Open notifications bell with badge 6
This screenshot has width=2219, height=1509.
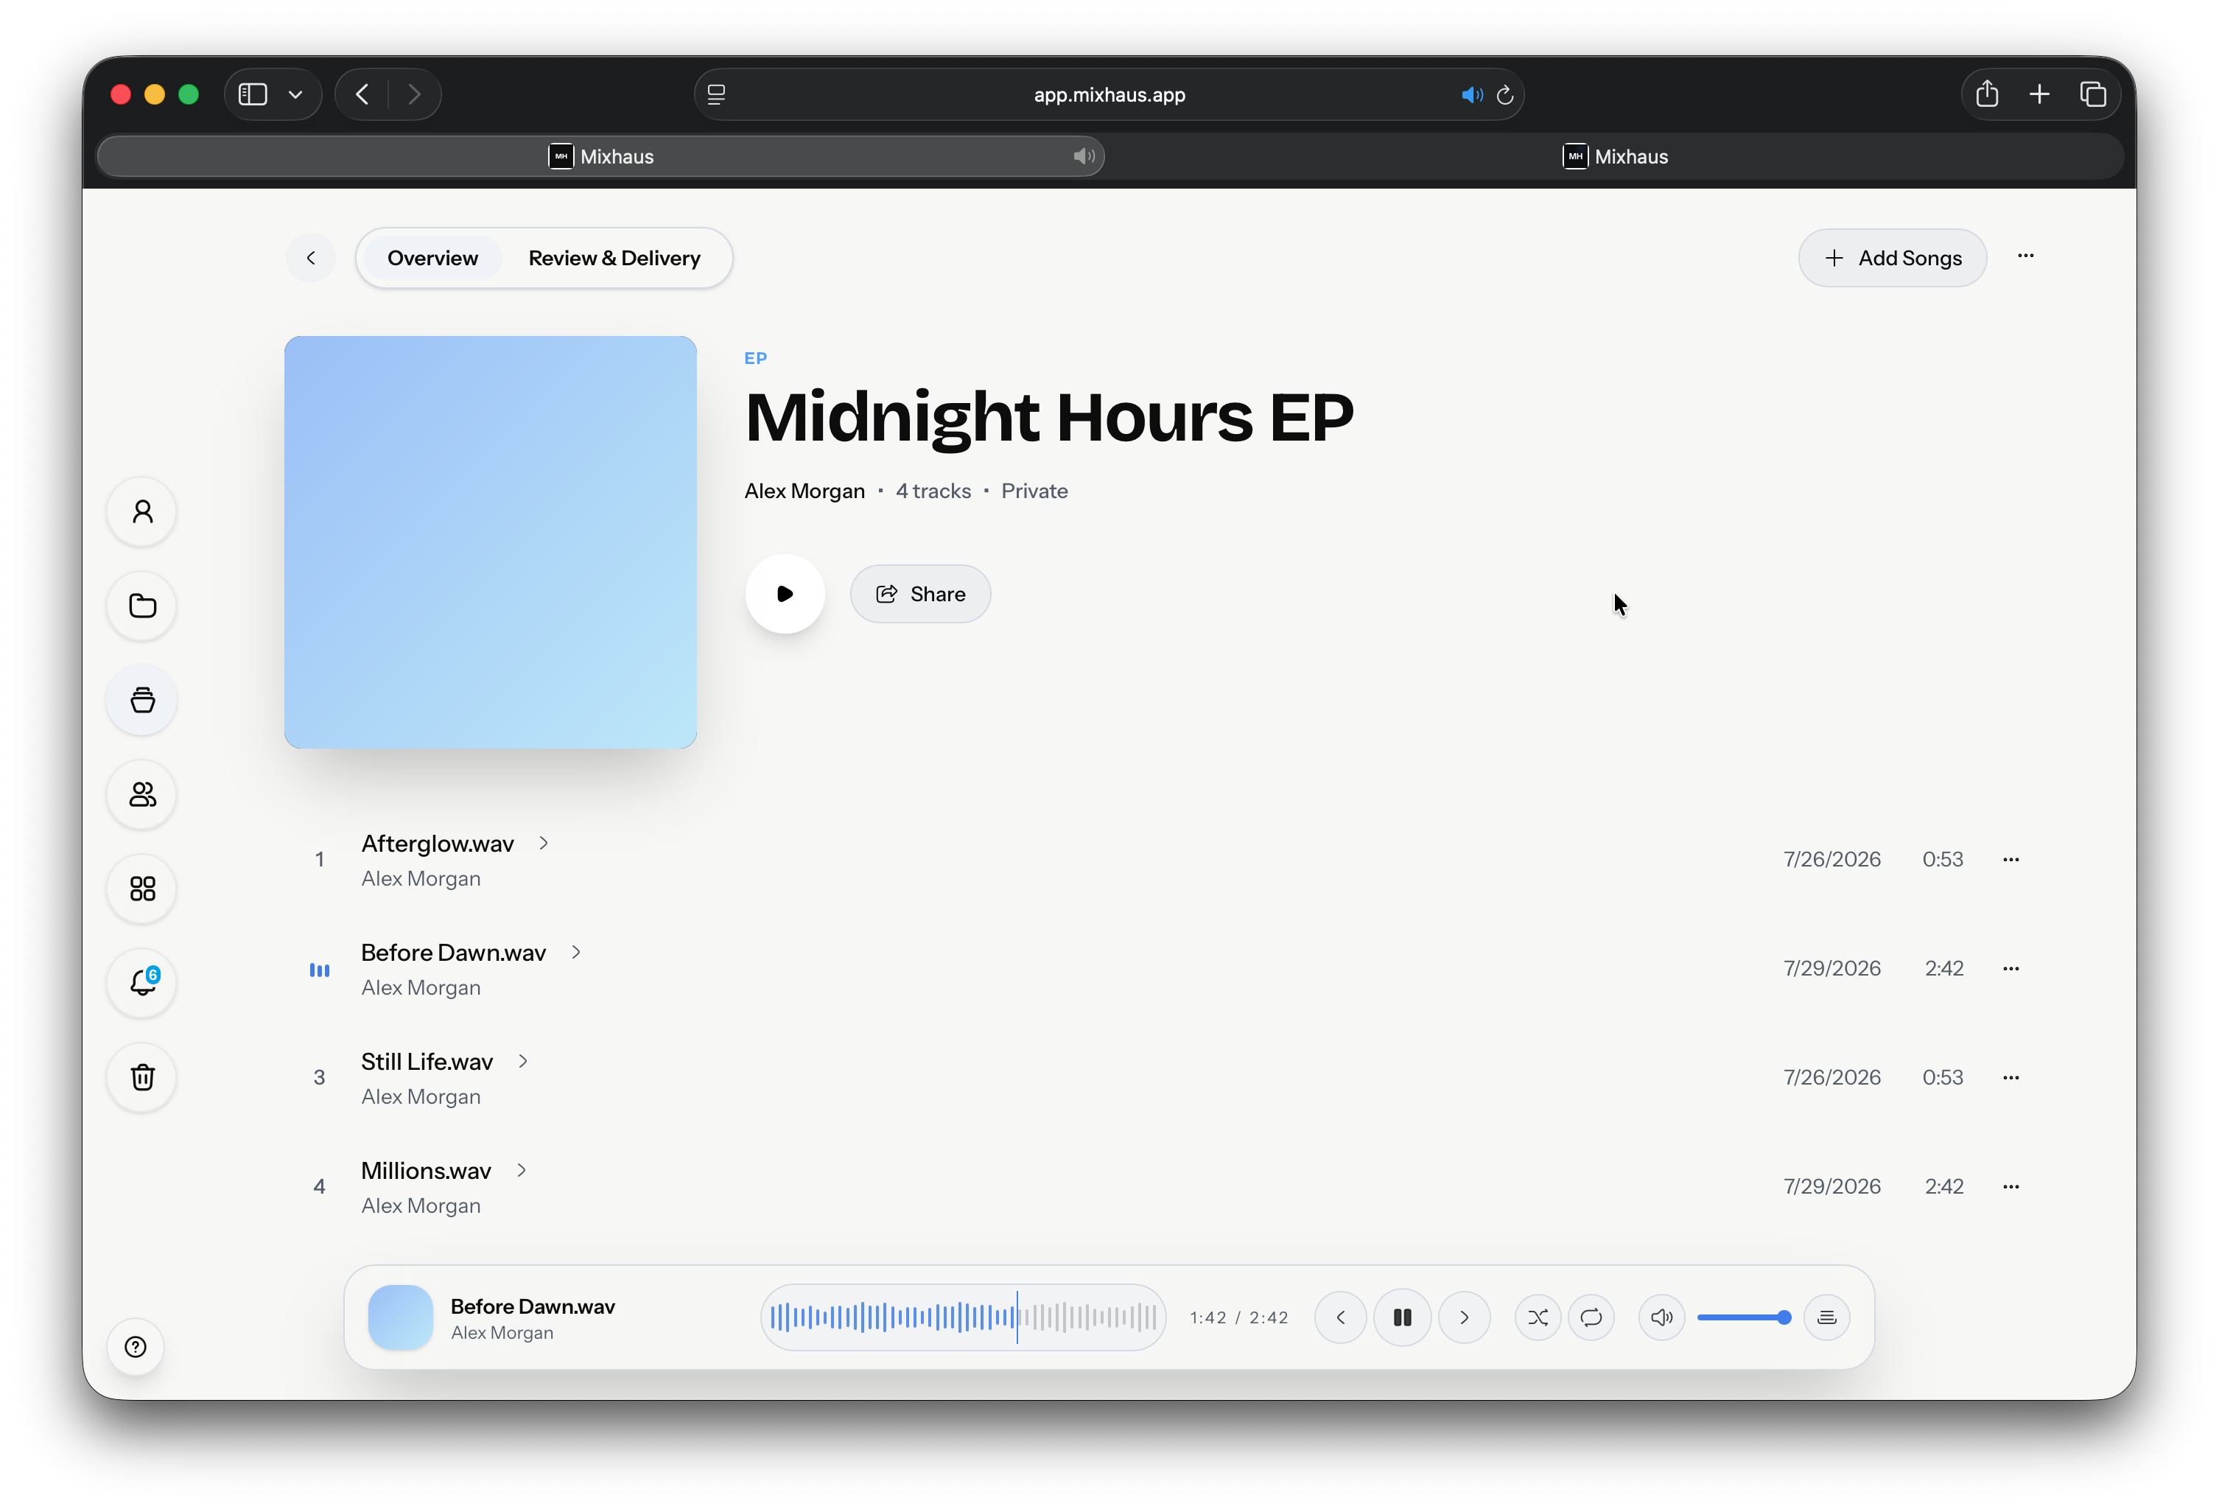(142, 983)
